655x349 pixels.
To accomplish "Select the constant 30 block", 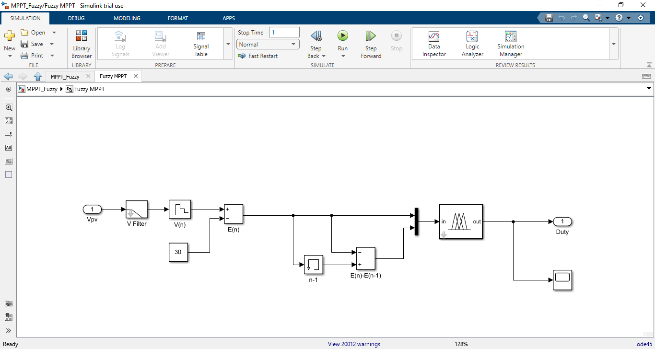I will click(x=178, y=252).
